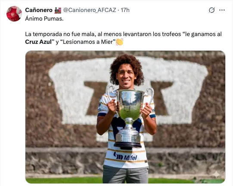The height and width of the screenshot is (186, 233).
Task: Open the Cañonero profile avatar
Action: tap(14, 14)
